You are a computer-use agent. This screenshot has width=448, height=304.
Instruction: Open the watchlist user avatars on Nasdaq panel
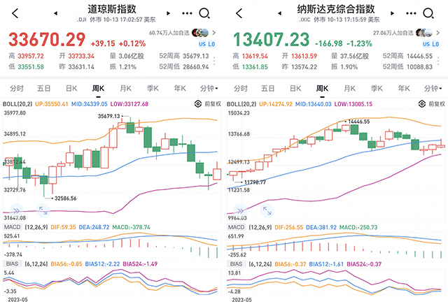click(424, 33)
